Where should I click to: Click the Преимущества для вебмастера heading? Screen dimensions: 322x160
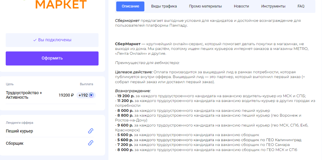147,63
